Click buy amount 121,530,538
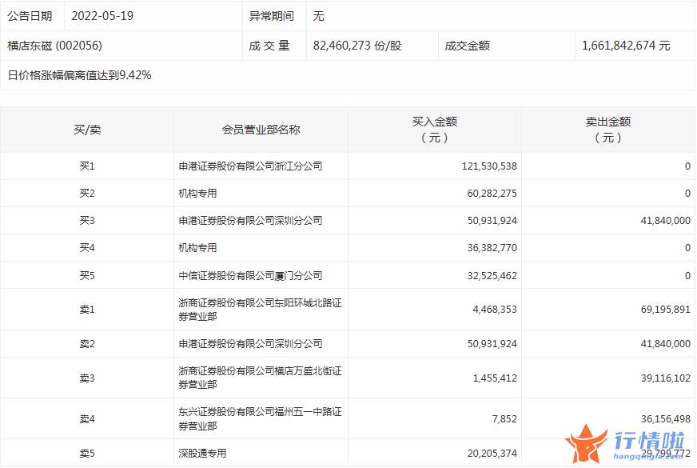697x468 pixels. pyautogui.click(x=489, y=166)
